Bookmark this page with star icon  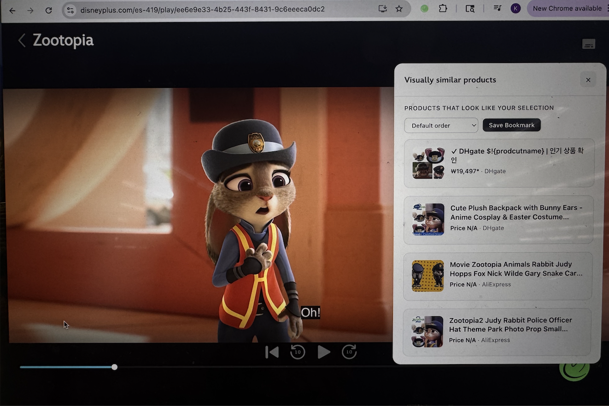(399, 9)
